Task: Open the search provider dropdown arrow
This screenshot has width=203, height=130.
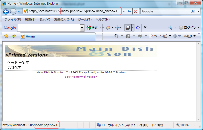Action: pyautogui.click(x=198, y=11)
